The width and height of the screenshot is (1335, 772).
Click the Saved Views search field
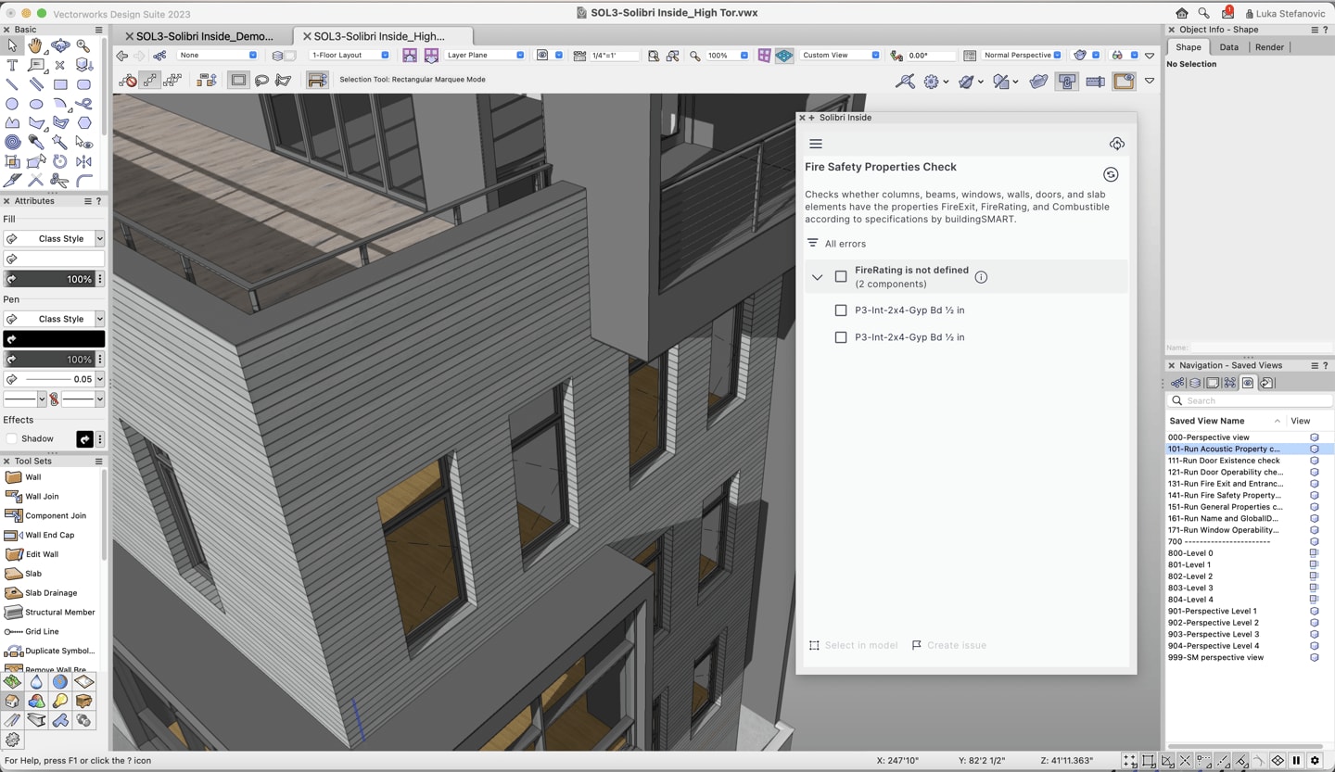[1252, 400]
